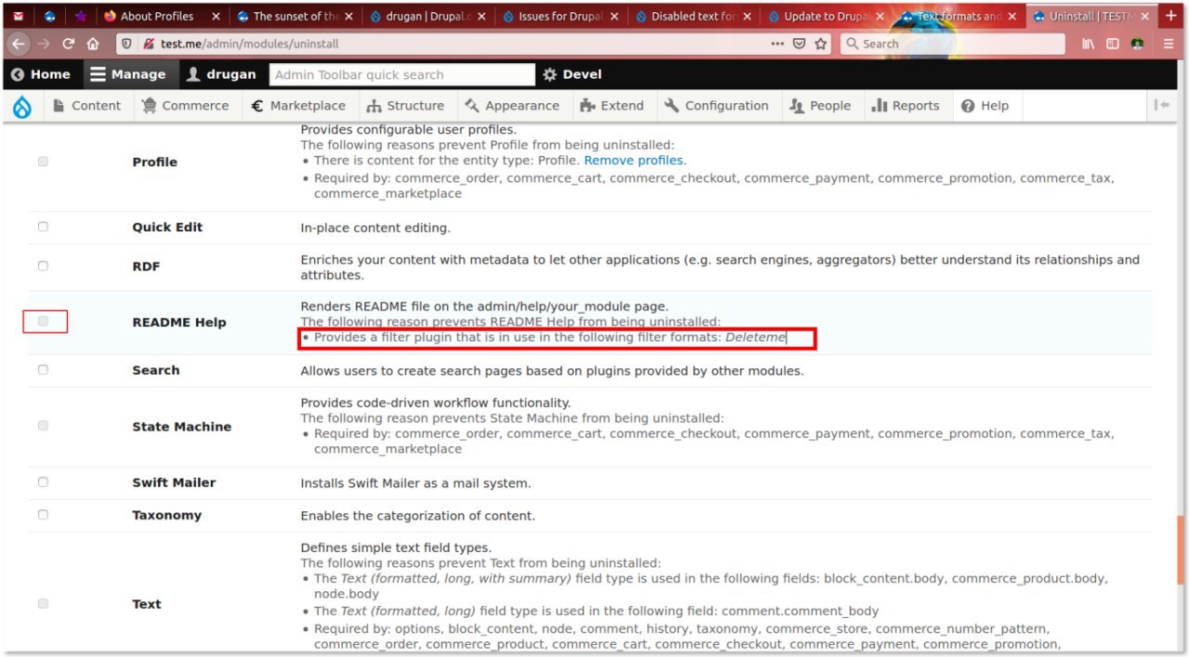1189x657 pixels.
Task: Open the Marketplace admin menu
Action: point(298,106)
